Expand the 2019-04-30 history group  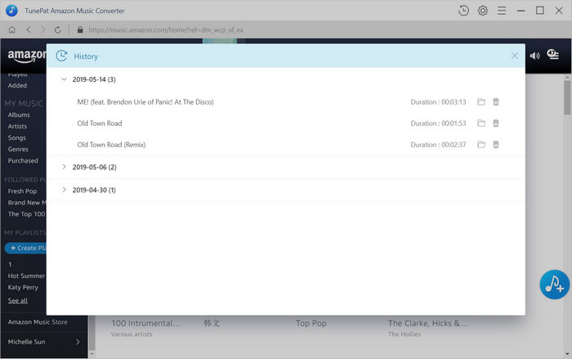(x=64, y=190)
